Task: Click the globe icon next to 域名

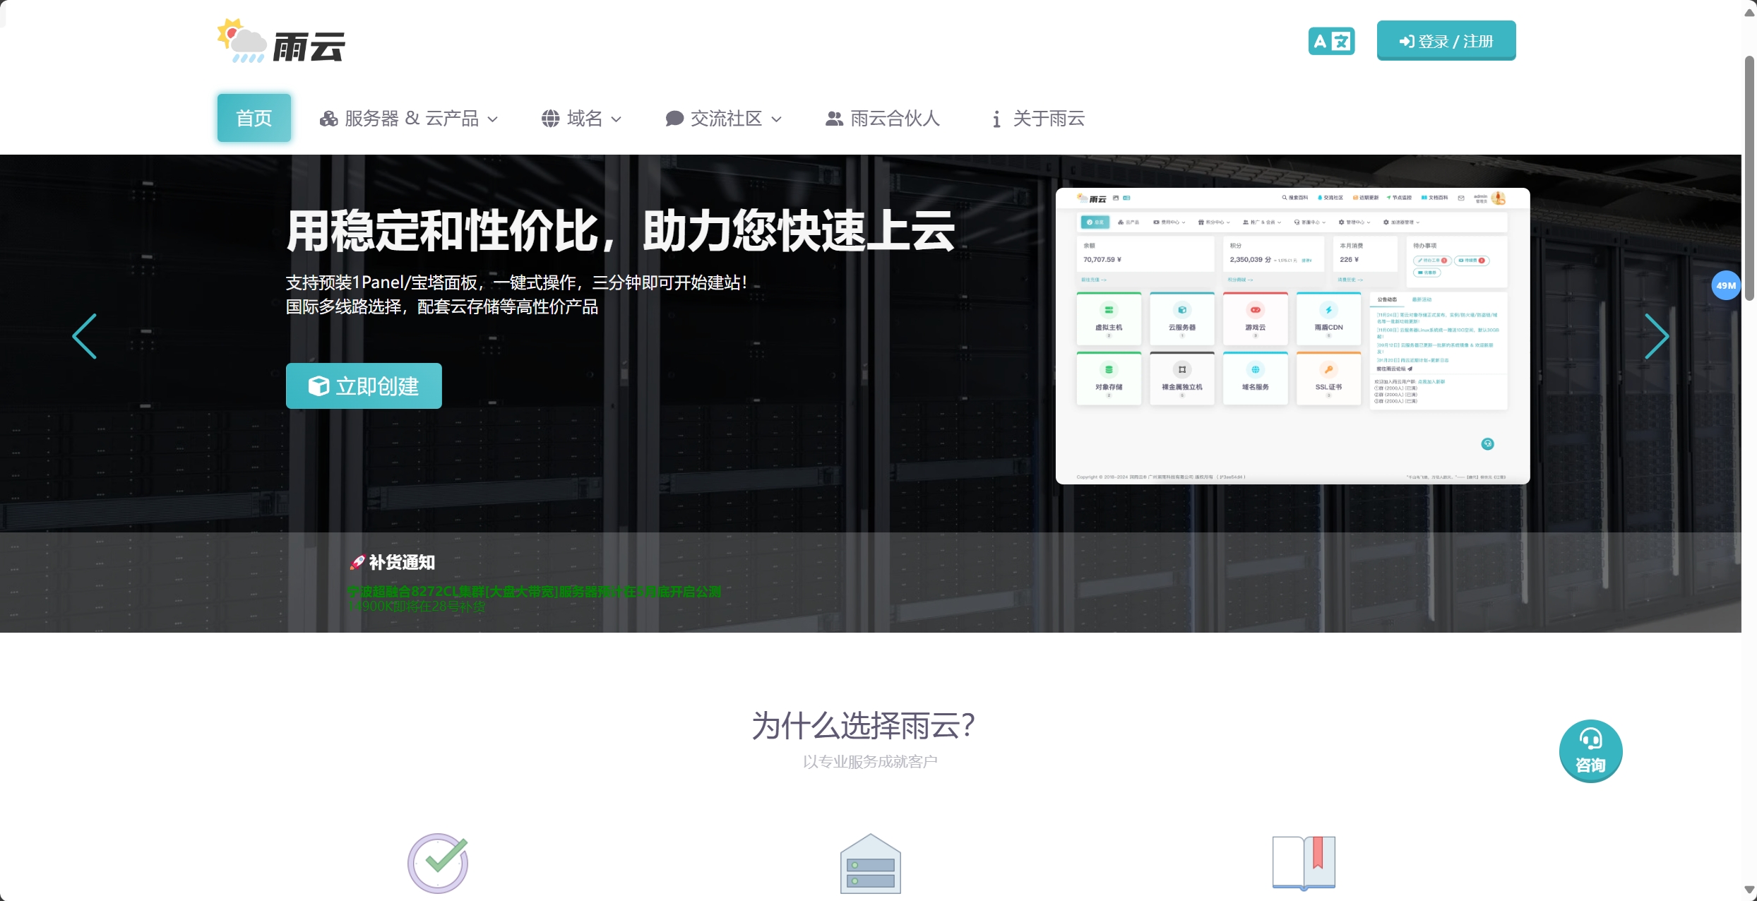Action: pyautogui.click(x=551, y=118)
